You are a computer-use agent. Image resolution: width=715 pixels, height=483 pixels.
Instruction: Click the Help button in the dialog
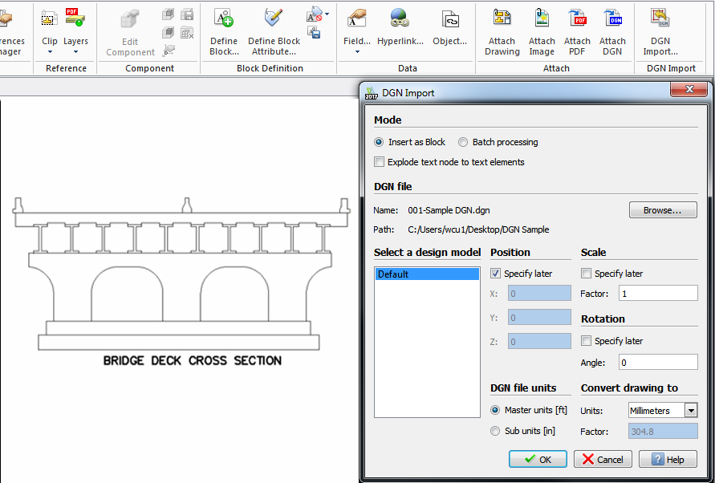[x=668, y=459]
